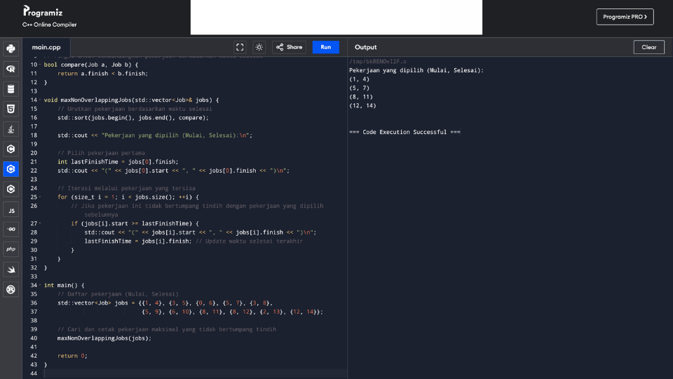This screenshot has width=673, height=379.
Task: Switch to the Swift compiler icon
Action: coord(11,270)
